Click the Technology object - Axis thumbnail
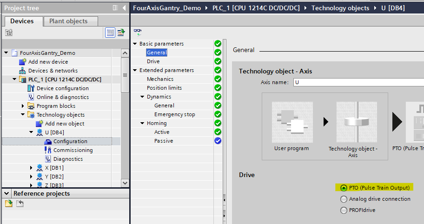The width and height of the screenshot is (424, 224). click(x=357, y=122)
